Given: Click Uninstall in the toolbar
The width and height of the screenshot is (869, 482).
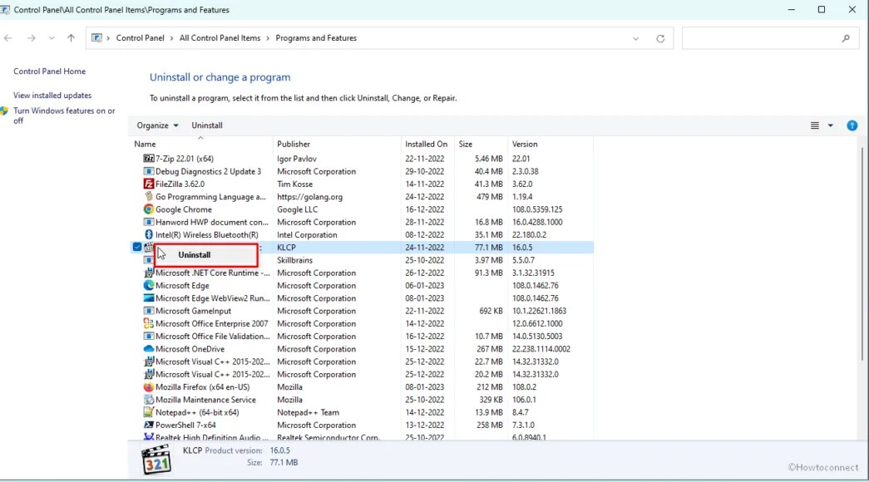Looking at the screenshot, I should point(205,125).
